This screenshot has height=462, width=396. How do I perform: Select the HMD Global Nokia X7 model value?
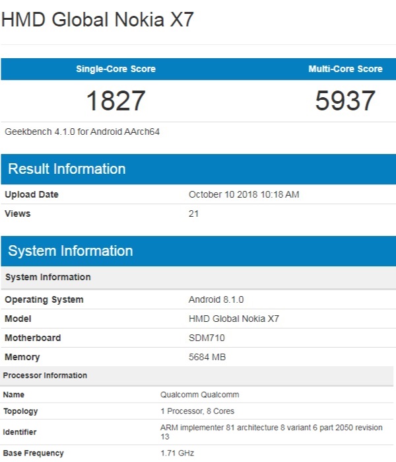[234, 319]
